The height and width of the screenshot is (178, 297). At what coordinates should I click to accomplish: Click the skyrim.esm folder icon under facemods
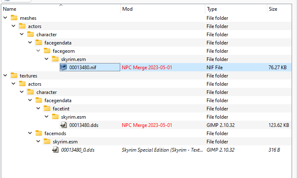pyautogui.click(x=47, y=141)
